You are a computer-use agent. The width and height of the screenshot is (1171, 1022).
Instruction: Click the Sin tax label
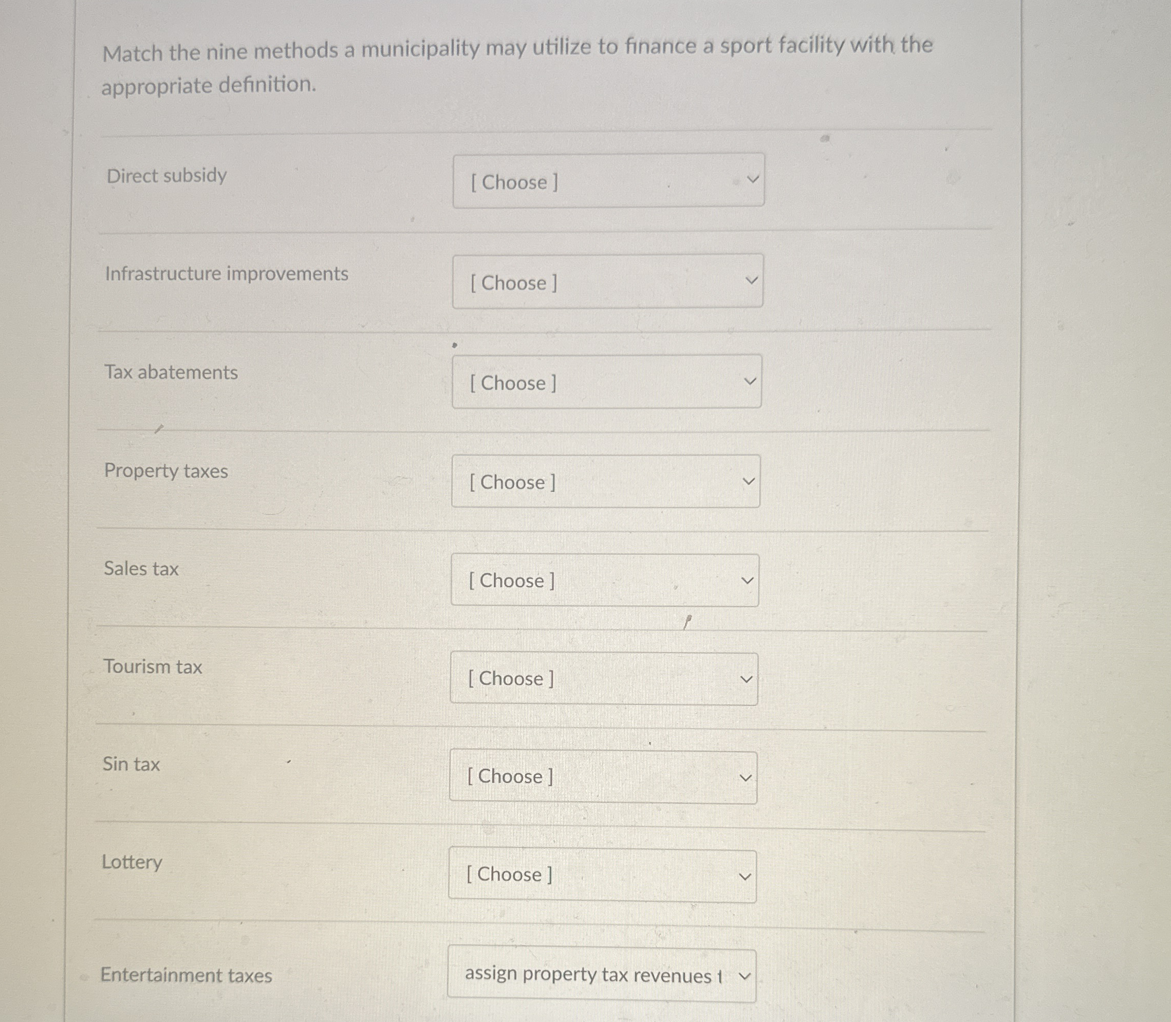pyautogui.click(x=131, y=764)
